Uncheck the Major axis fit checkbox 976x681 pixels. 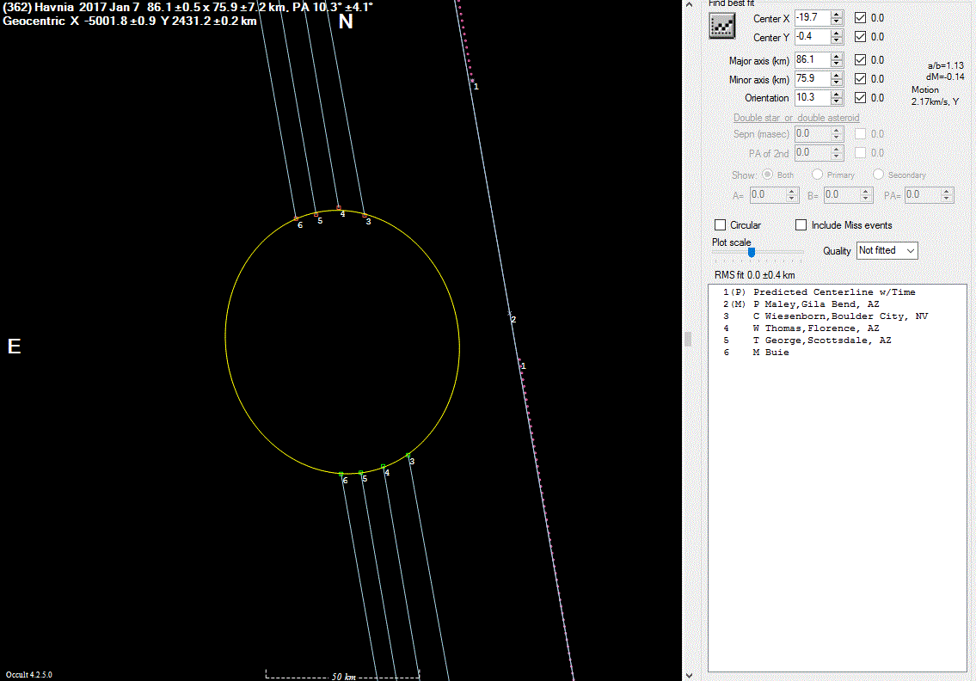860,60
